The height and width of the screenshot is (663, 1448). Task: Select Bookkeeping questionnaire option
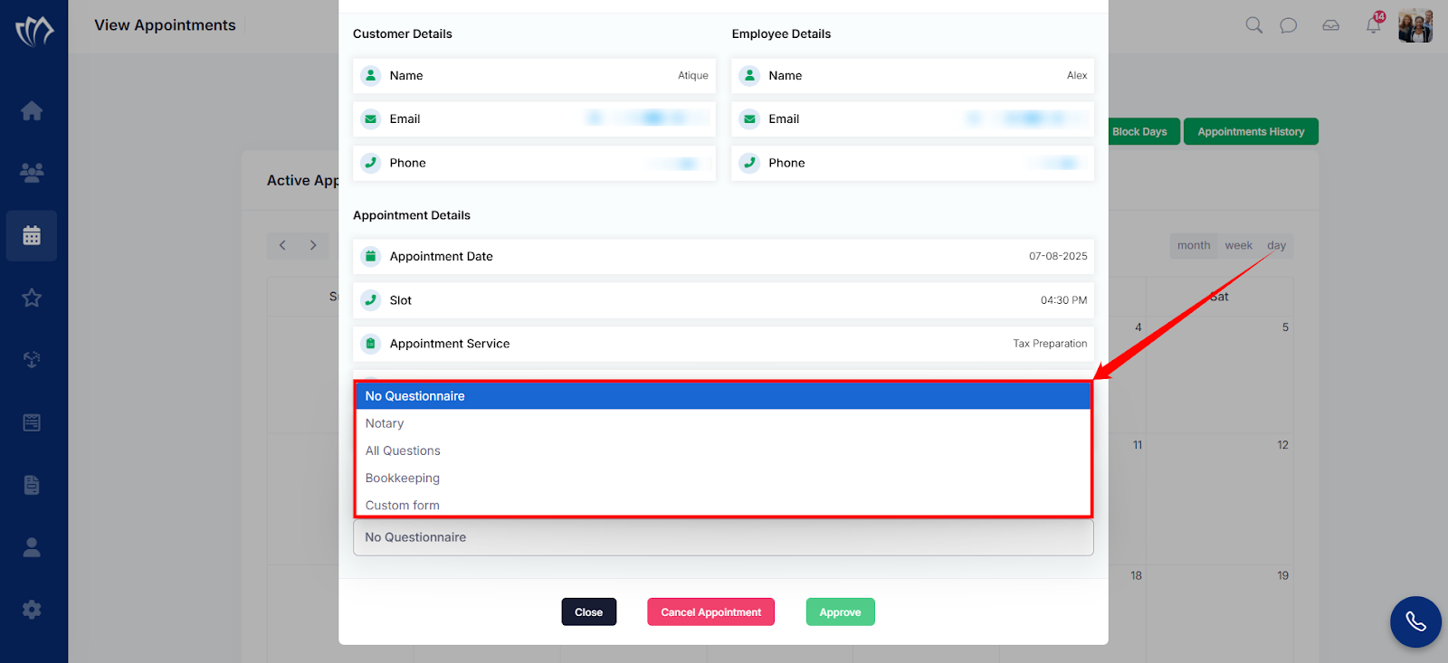tap(723, 478)
